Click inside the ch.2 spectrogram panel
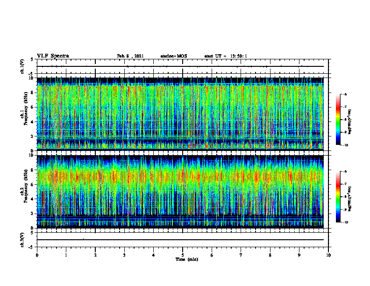This screenshot has width=370, height=286. coord(180,192)
